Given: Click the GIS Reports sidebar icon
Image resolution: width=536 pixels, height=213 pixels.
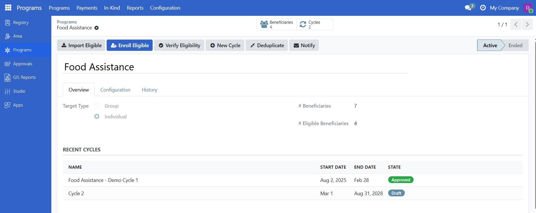Looking at the screenshot, I should 8,77.
